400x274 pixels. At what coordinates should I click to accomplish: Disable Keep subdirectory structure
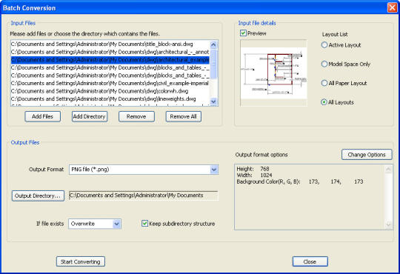144,224
